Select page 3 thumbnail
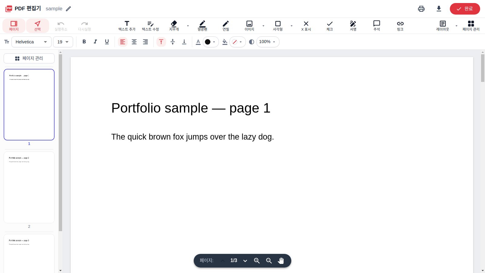The width and height of the screenshot is (485, 273). (29, 254)
